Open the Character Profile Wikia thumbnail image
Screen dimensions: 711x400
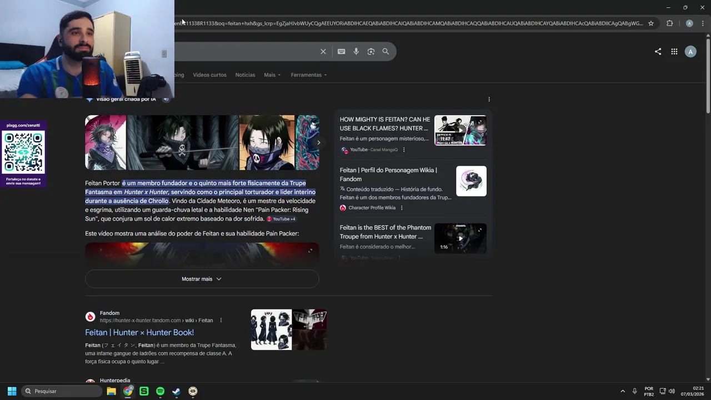pos(471,181)
